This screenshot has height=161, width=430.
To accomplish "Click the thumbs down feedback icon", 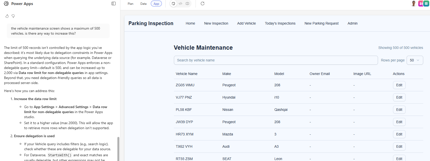I will pyautogui.click(x=13, y=16).
